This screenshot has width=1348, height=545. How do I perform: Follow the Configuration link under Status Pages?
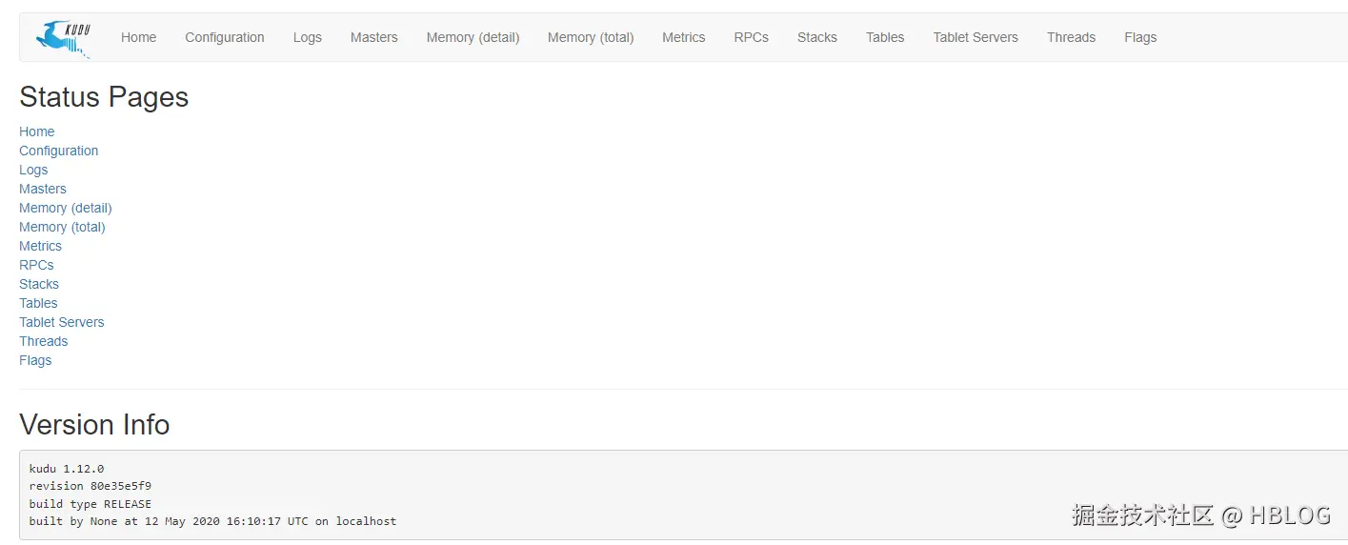pyautogui.click(x=59, y=151)
